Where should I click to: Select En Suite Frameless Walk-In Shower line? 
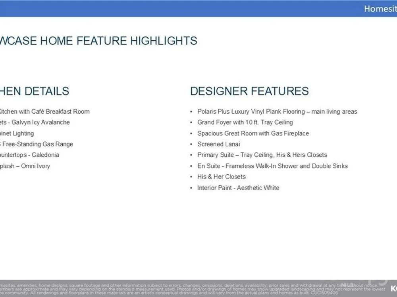[272, 166]
